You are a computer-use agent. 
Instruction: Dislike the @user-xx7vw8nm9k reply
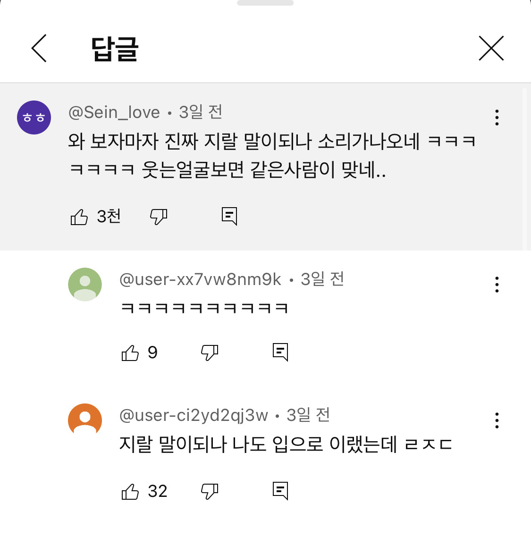coord(210,352)
